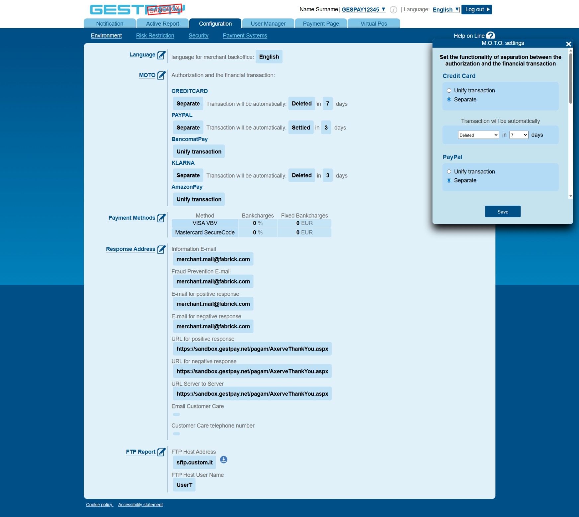Open the Virtual Pos tab
579x517 pixels.
point(373,24)
